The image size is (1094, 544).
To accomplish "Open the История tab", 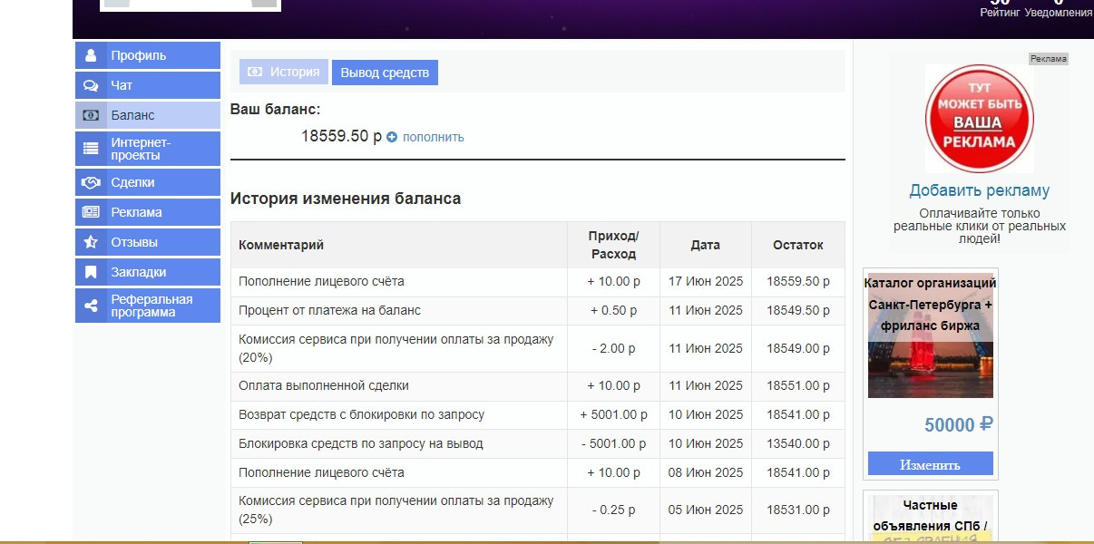I will (x=284, y=73).
